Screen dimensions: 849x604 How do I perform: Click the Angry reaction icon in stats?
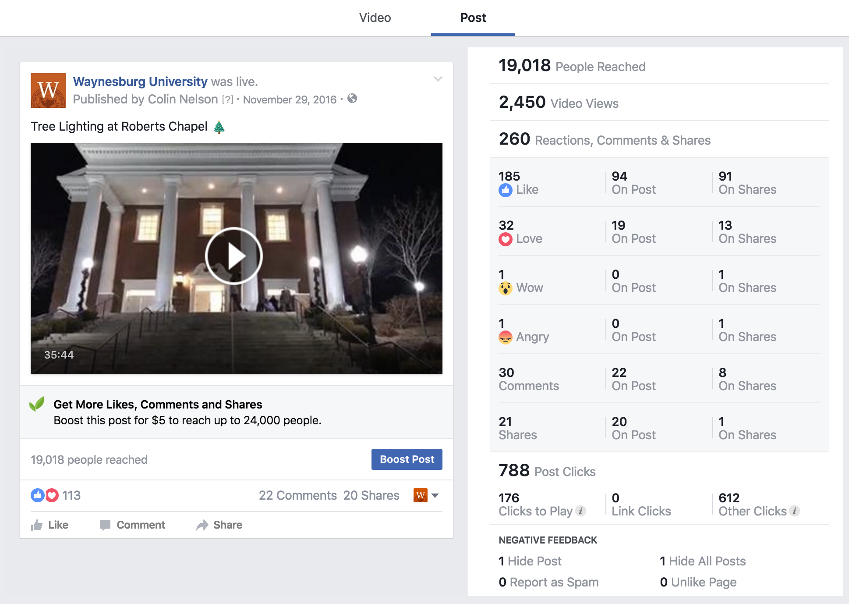point(506,337)
